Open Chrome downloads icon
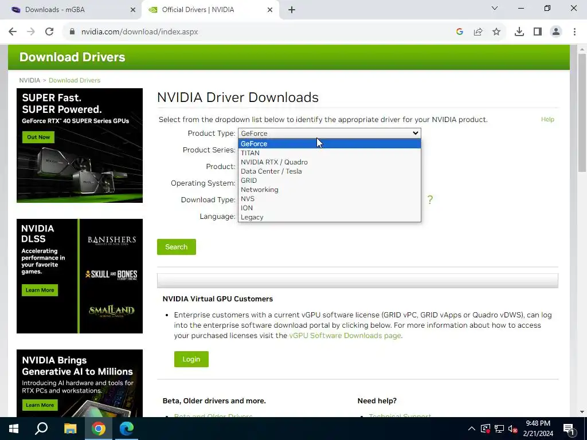The width and height of the screenshot is (587, 440). (519, 32)
